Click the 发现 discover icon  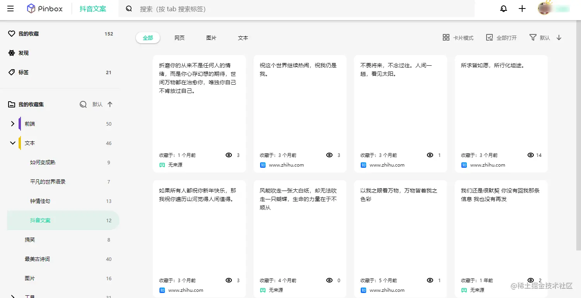pos(12,53)
